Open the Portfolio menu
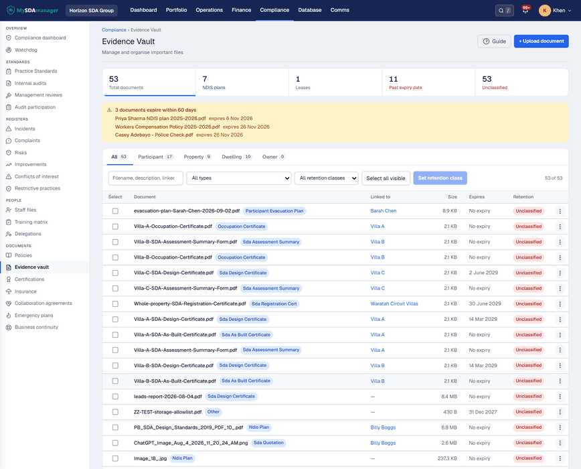The width and height of the screenshot is (581, 469). tap(177, 10)
